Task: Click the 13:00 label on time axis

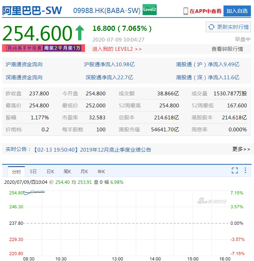Action: tap(118, 259)
